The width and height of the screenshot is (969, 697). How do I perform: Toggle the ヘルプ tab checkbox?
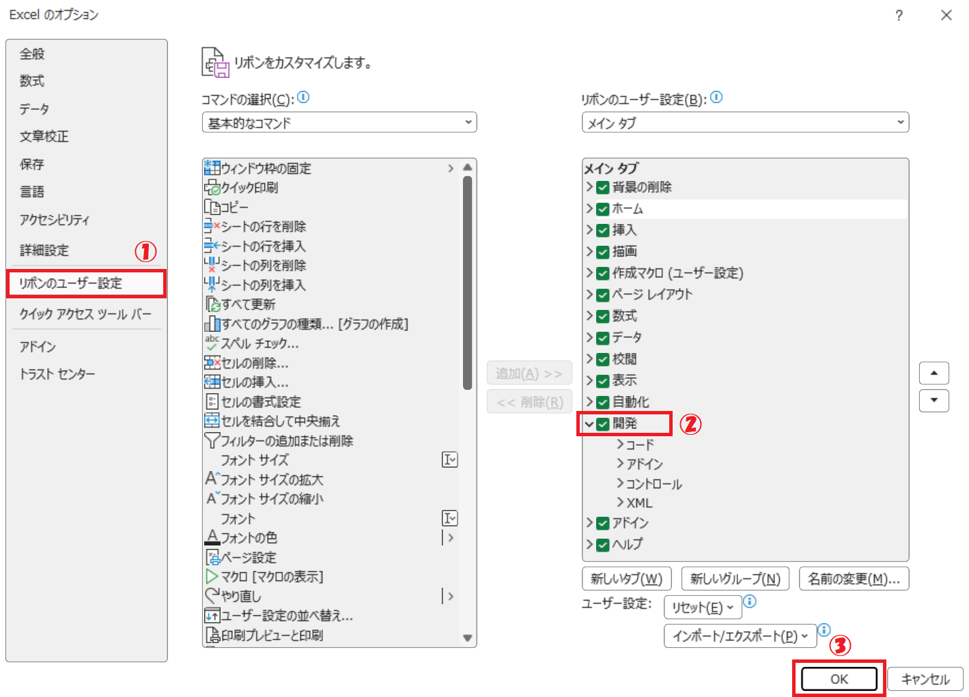tap(602, 545)
